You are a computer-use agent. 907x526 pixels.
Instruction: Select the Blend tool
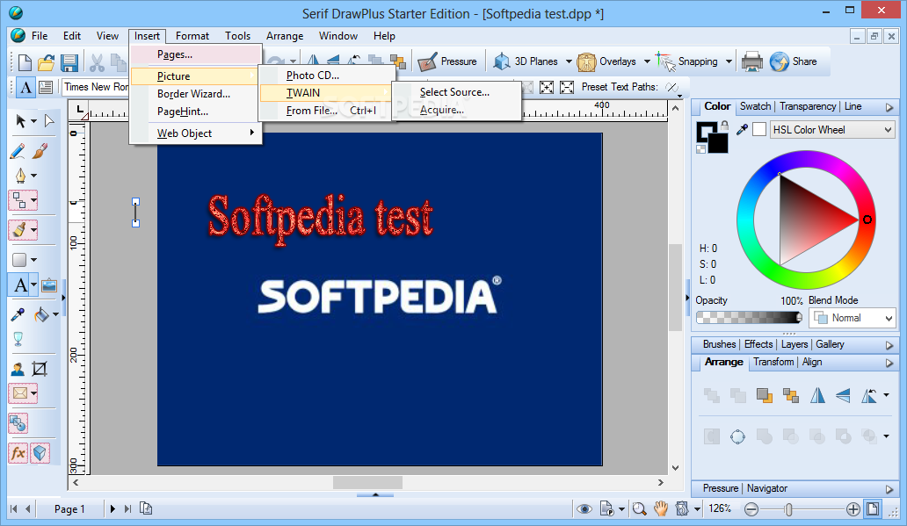(x=18, y=423)
